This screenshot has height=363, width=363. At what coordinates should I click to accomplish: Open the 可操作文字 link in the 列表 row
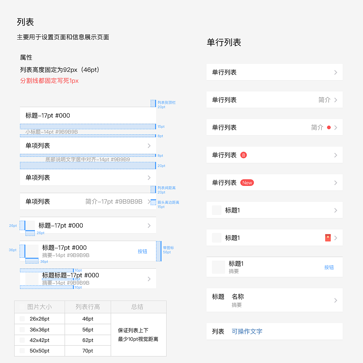click(247, 331)
